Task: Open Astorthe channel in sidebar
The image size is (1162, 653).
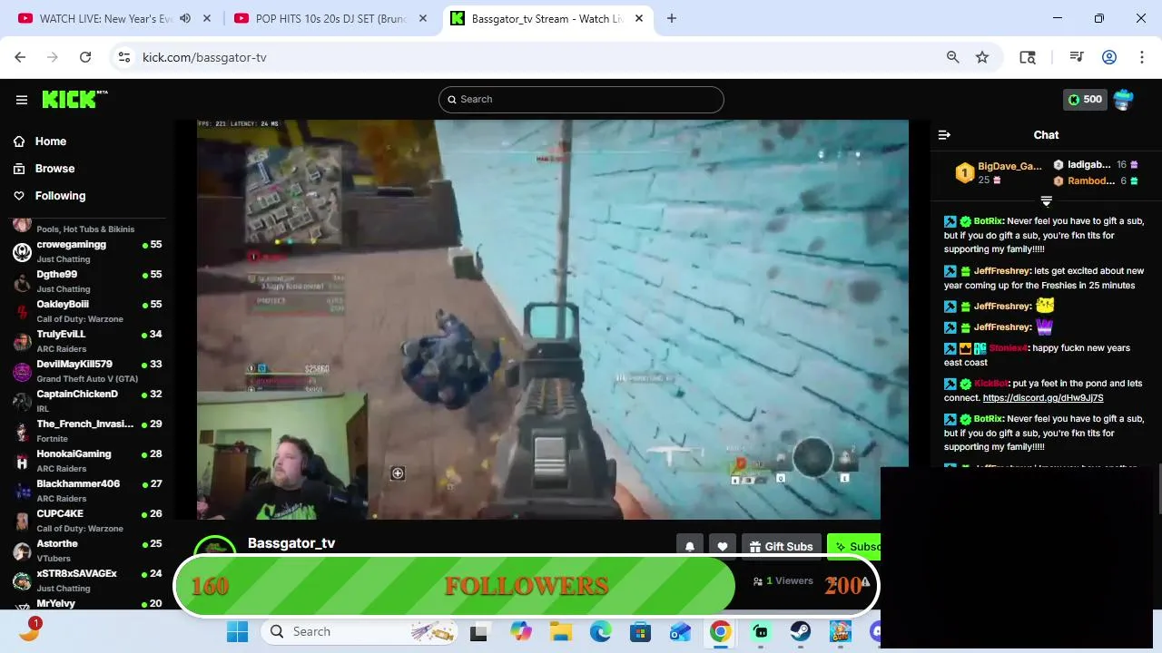Action: point(87,551)
